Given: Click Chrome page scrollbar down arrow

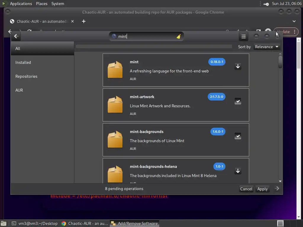Looking at the screenshot, I should coord(299,217).
